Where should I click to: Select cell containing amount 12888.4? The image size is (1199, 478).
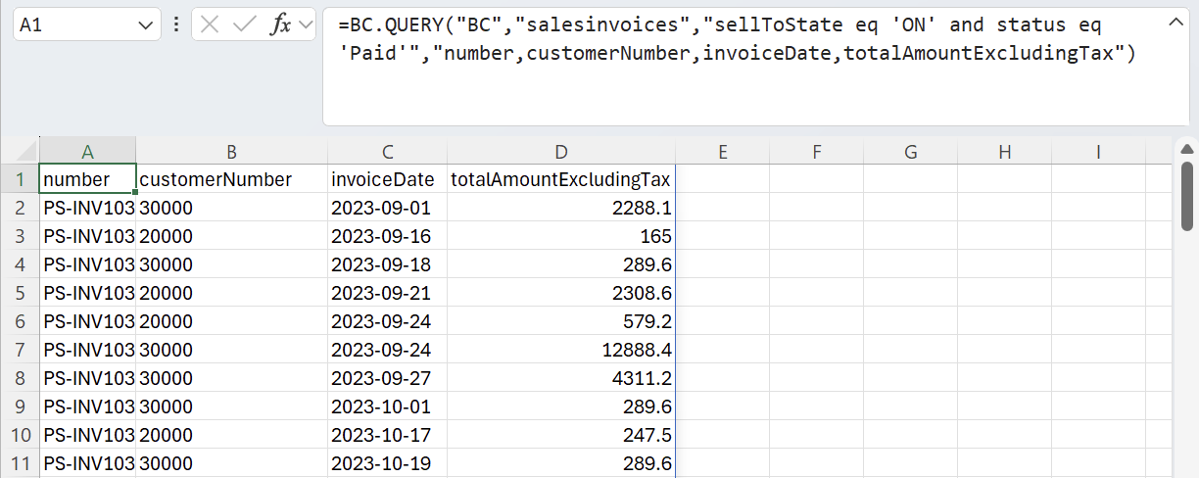coord(560,350)
